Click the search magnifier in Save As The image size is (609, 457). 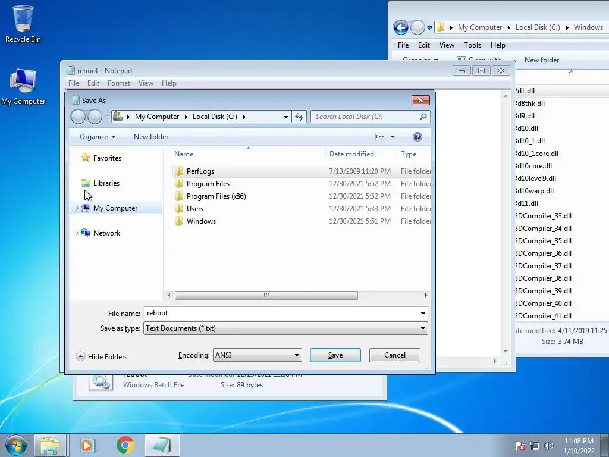click(x=423, y=117)
